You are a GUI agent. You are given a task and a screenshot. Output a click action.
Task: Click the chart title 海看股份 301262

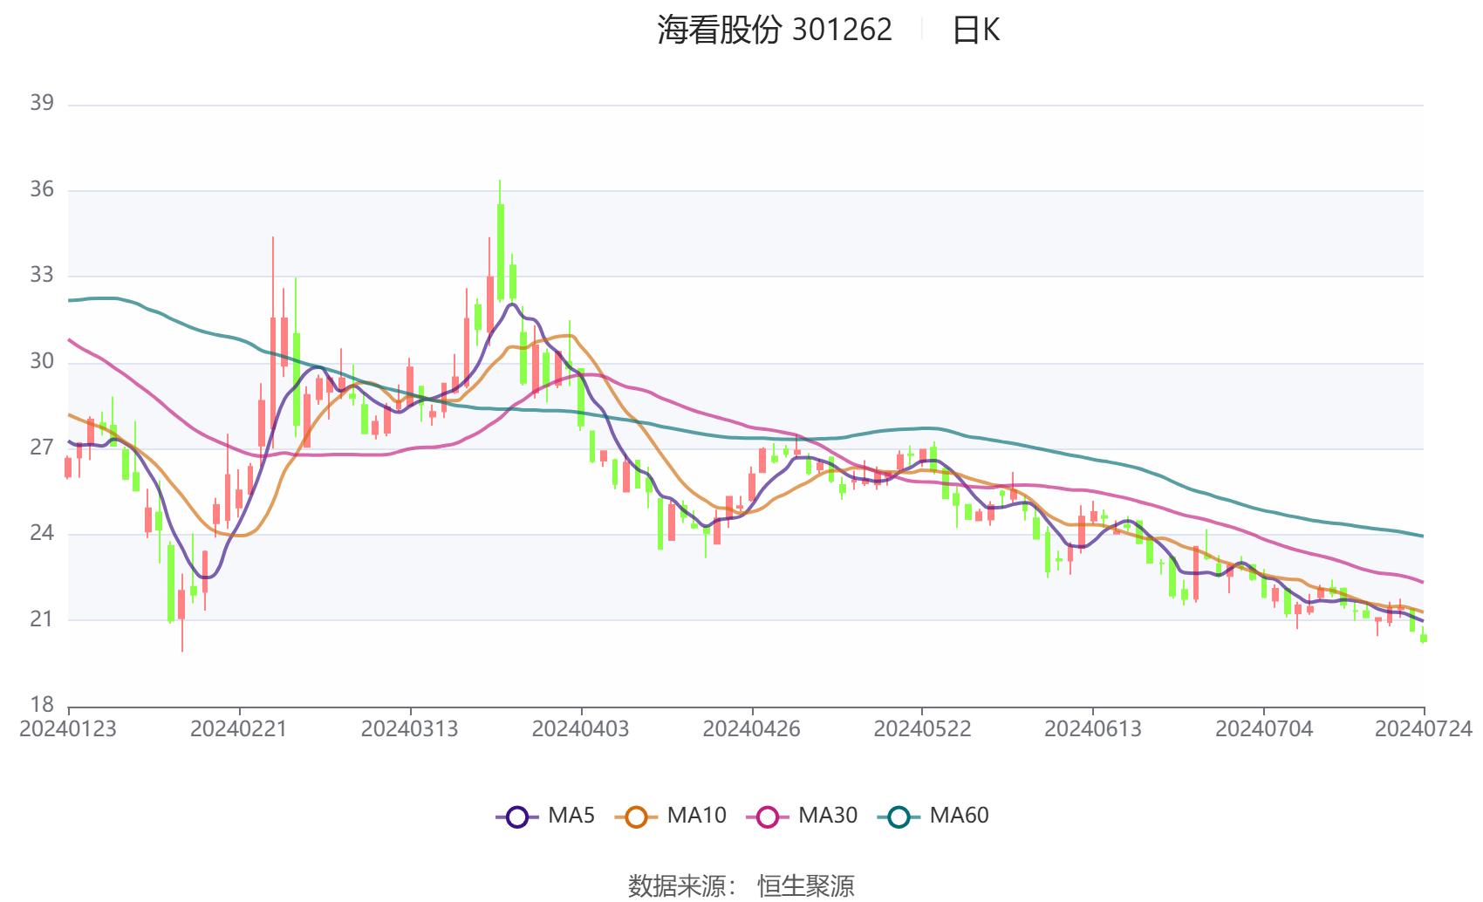coord(775,30)
